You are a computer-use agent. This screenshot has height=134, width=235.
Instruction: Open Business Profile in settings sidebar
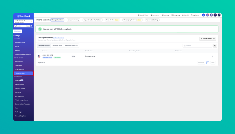(20, 42)
